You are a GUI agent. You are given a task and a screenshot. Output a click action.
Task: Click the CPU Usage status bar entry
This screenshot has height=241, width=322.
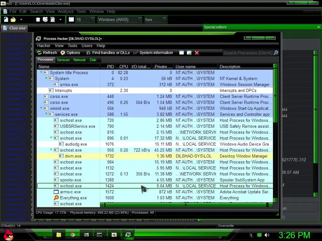[x=51, y=212]
